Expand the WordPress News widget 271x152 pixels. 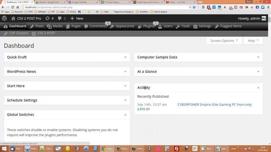coord(125,71)
